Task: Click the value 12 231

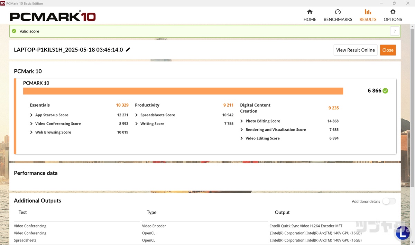Action: coord(123,115)
